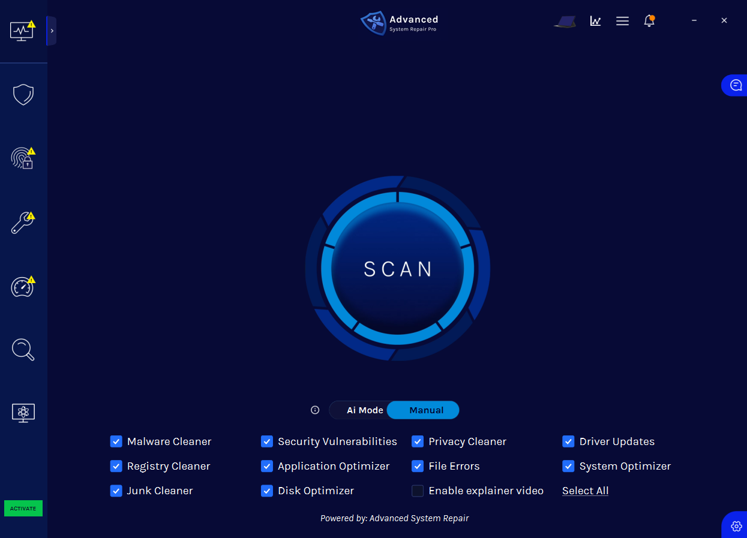Uncheck Driver Updates checkbox
Viewport: 747px width, 538px height.
point(568,441)
